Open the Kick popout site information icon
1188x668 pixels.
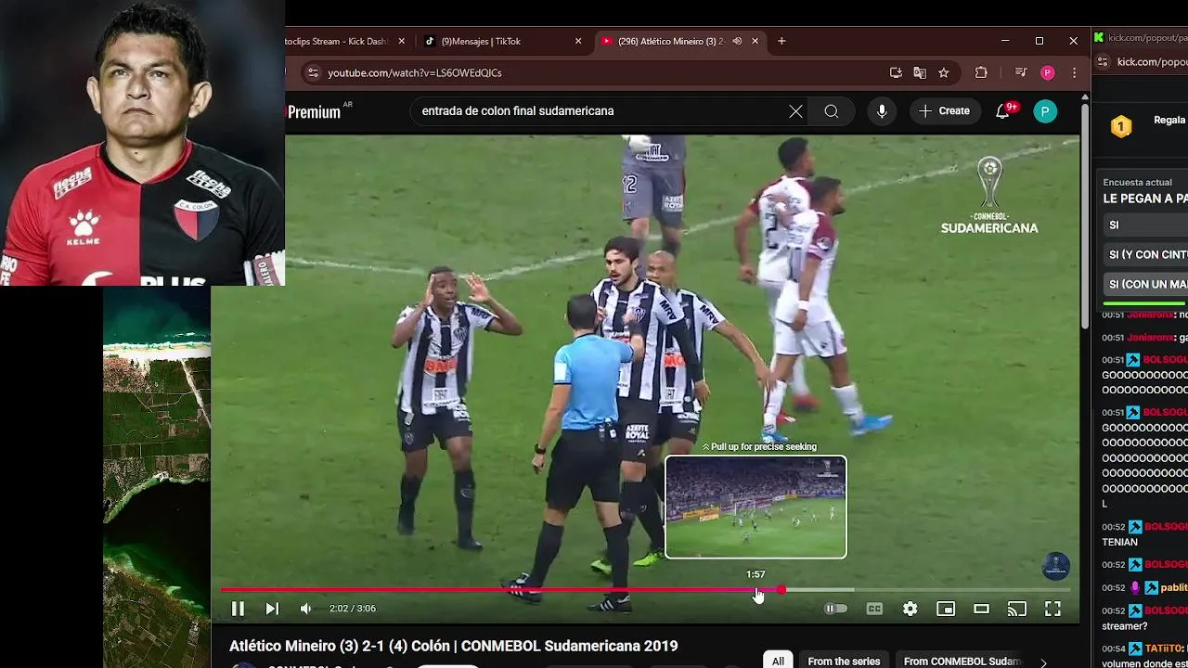1103,62
